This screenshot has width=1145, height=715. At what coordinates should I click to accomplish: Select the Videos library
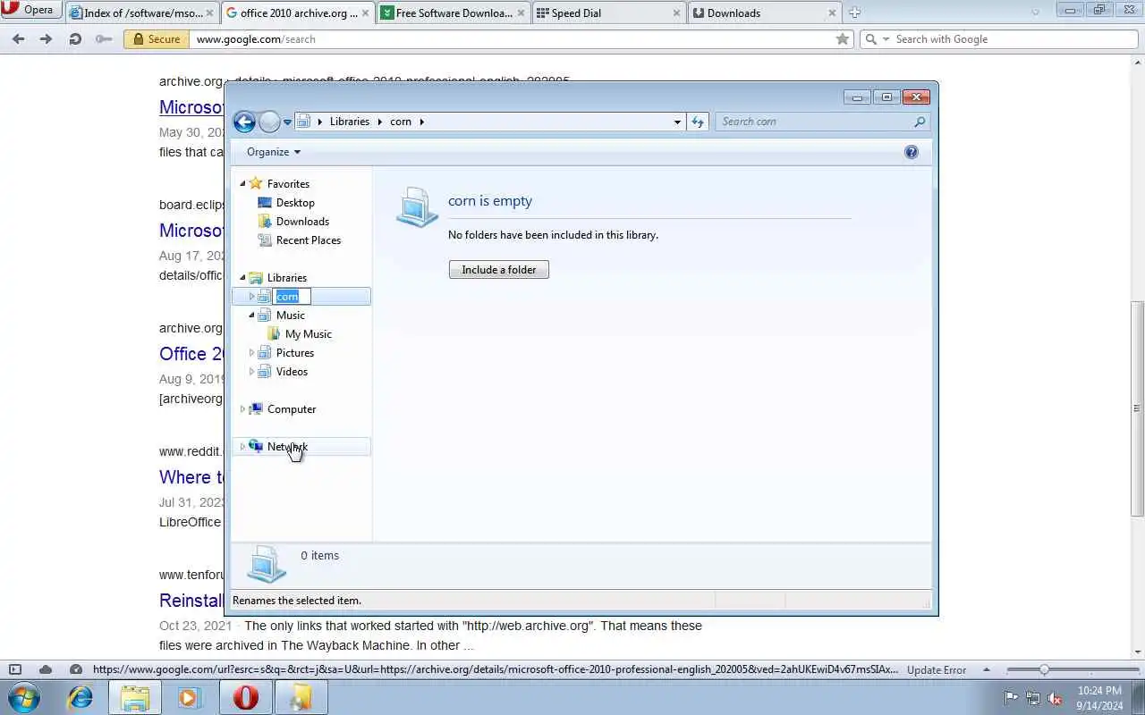[292, 372]
